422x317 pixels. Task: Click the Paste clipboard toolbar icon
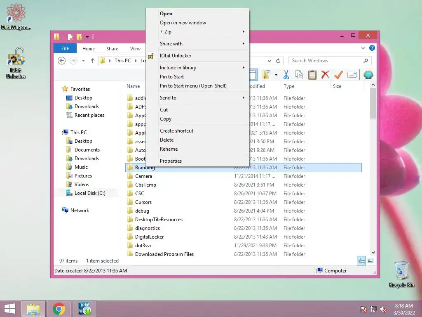312,75
